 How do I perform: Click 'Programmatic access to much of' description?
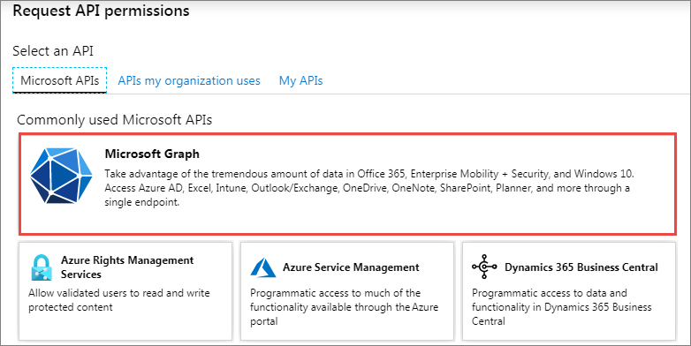click(x=345, y=307)
